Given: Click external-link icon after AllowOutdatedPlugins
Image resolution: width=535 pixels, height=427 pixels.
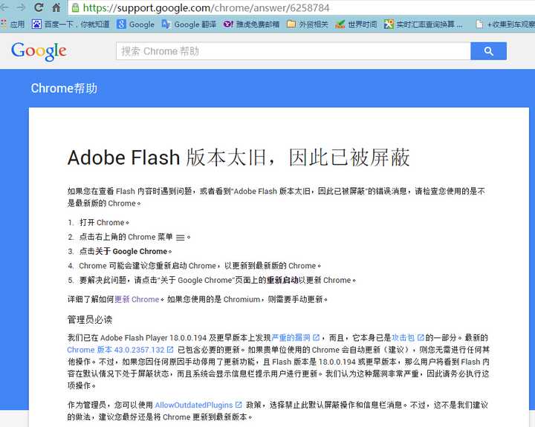Looking at the screenshot, I should (x=239, y=405).
